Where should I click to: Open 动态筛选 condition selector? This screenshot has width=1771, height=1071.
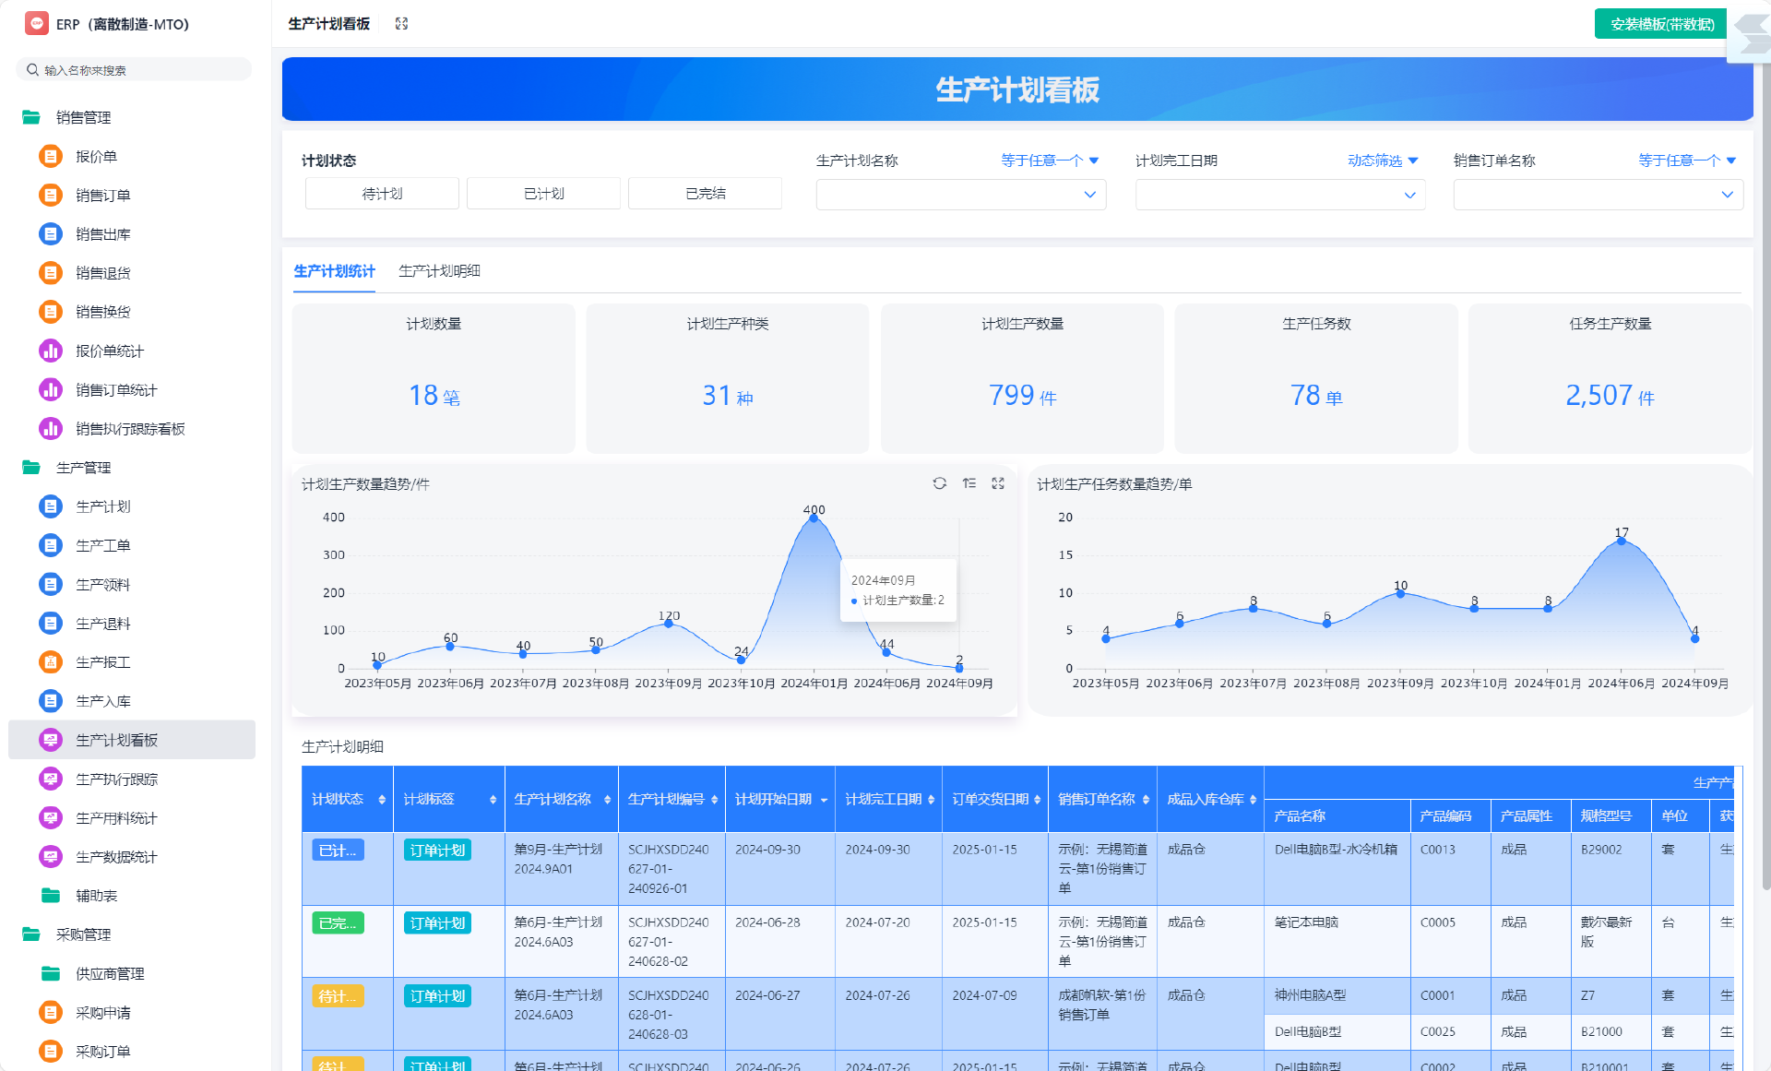tap(1383, 161)
